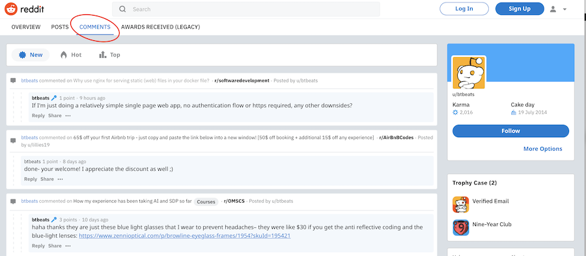The width and height of the screenshot is (586, 256).
Task: Open more options on nginx comment
Action: pos(68,116)
